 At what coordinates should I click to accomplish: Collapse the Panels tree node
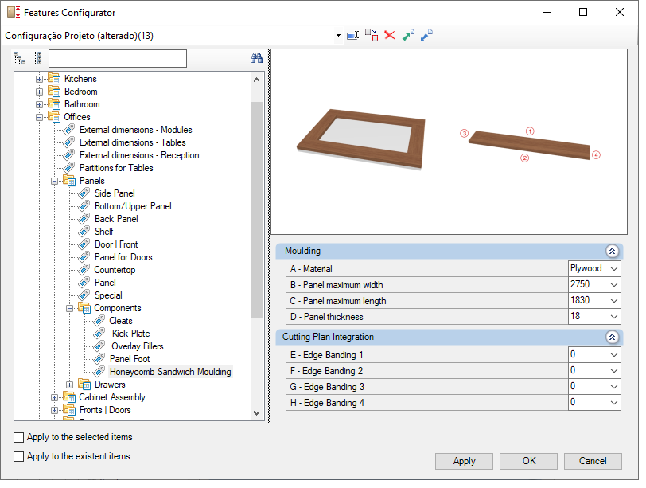[54, 181]
